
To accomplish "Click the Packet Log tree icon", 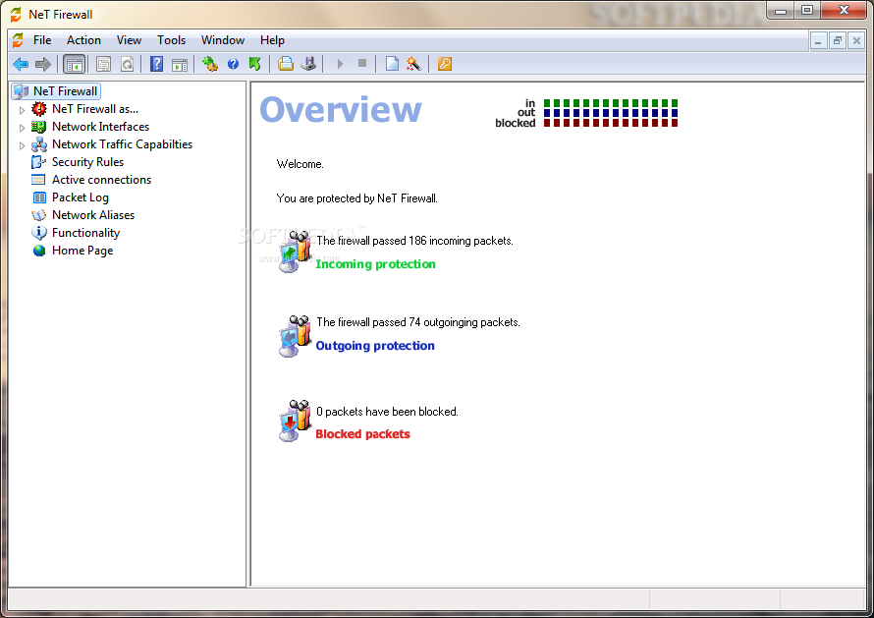I will pyautogui.click(x=39, y=197).
